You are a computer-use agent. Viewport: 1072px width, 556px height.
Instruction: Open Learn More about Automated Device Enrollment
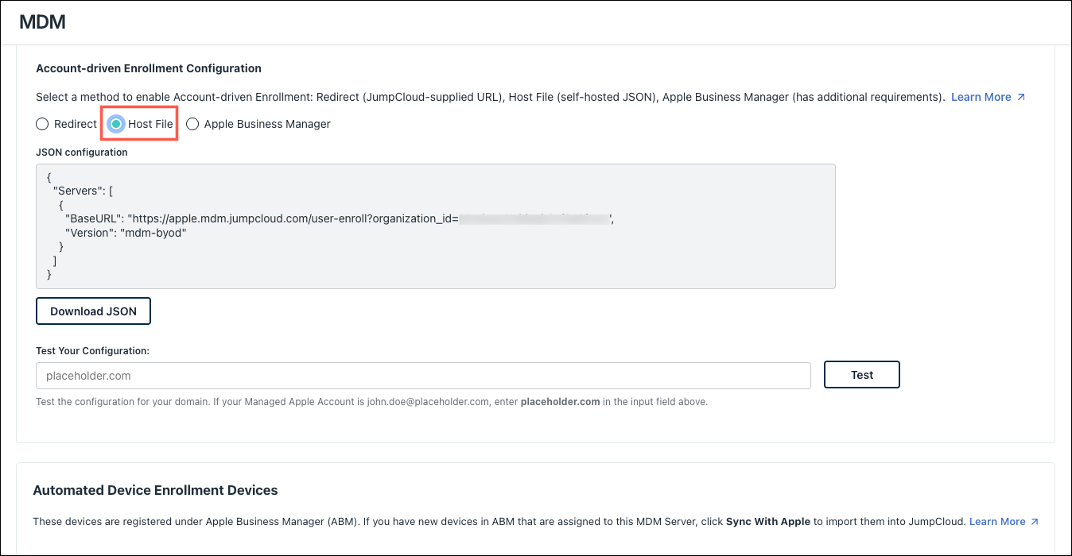996,522
